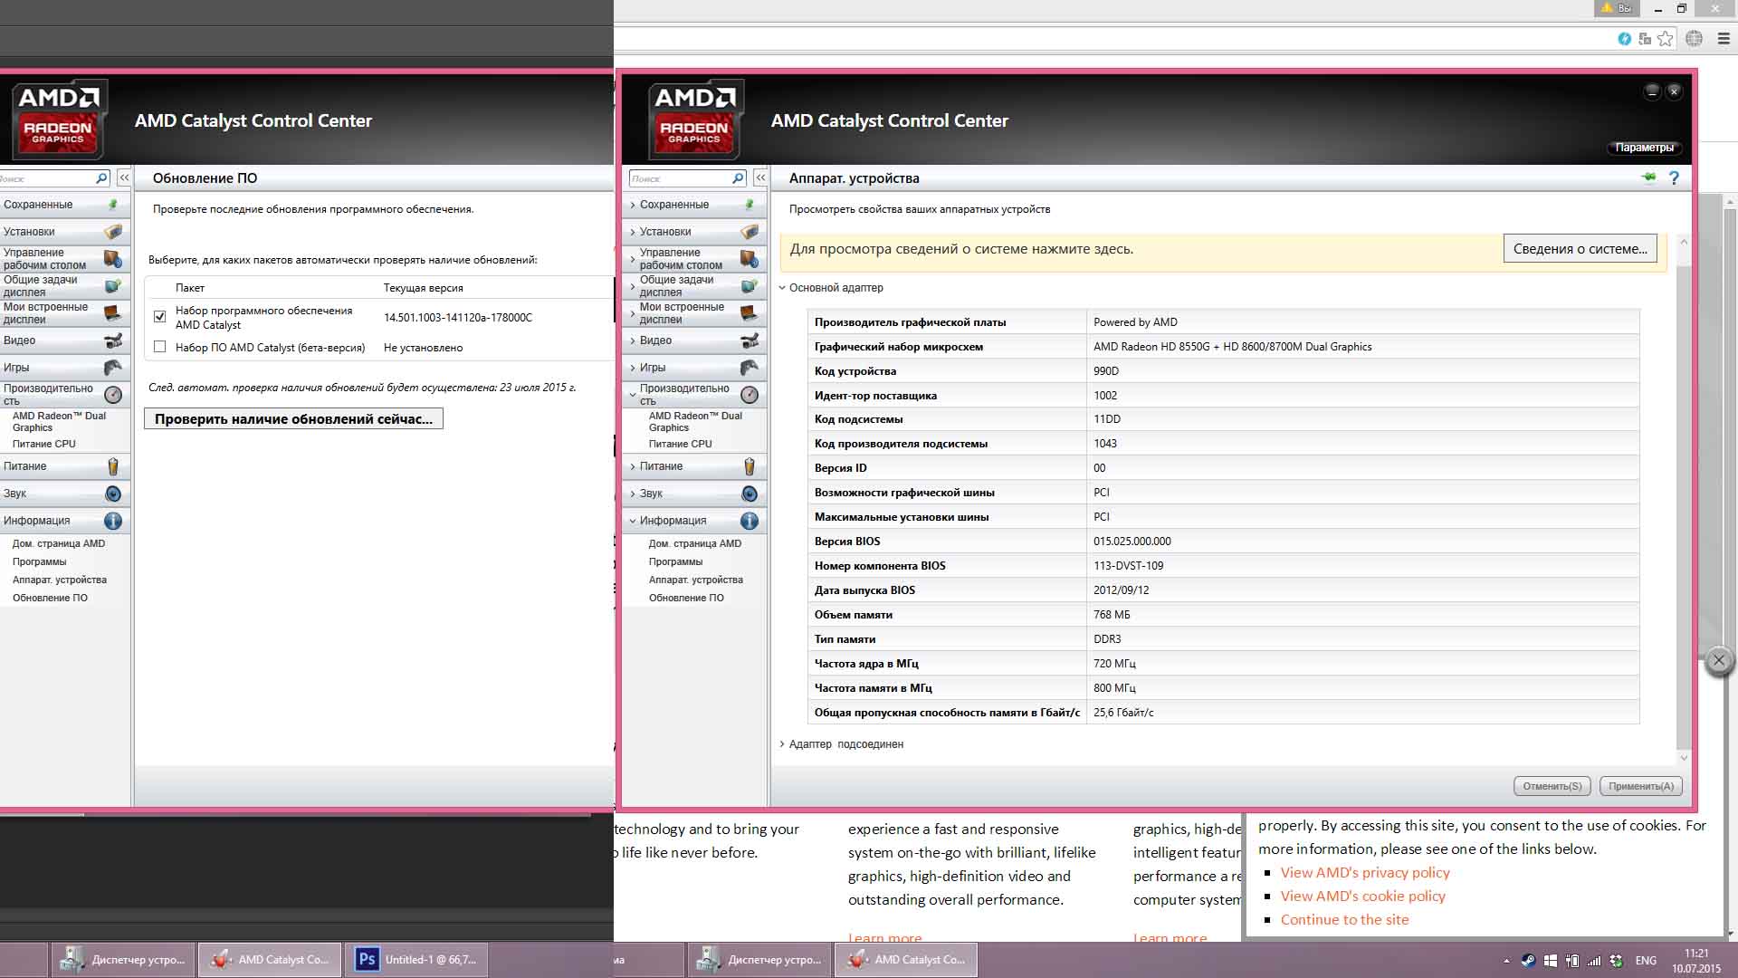Click the Информация info icon in right sidebar
This screenshot has height=978, width=1738.
click(x=750, y=521)
